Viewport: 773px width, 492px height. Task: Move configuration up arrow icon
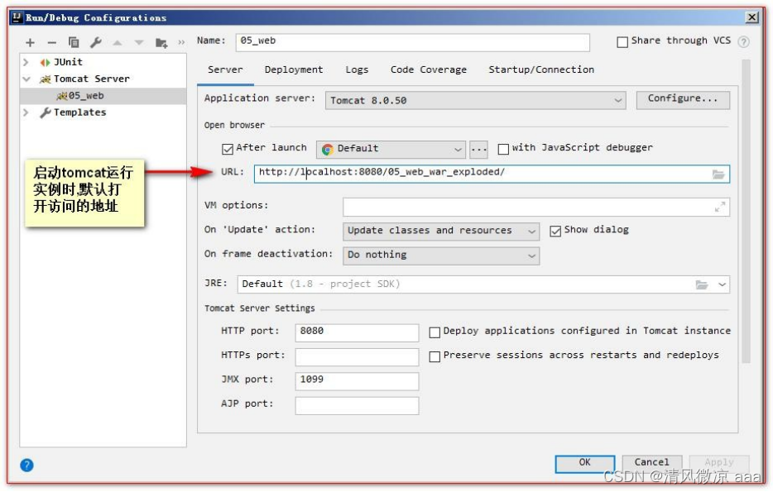(118, 43)
